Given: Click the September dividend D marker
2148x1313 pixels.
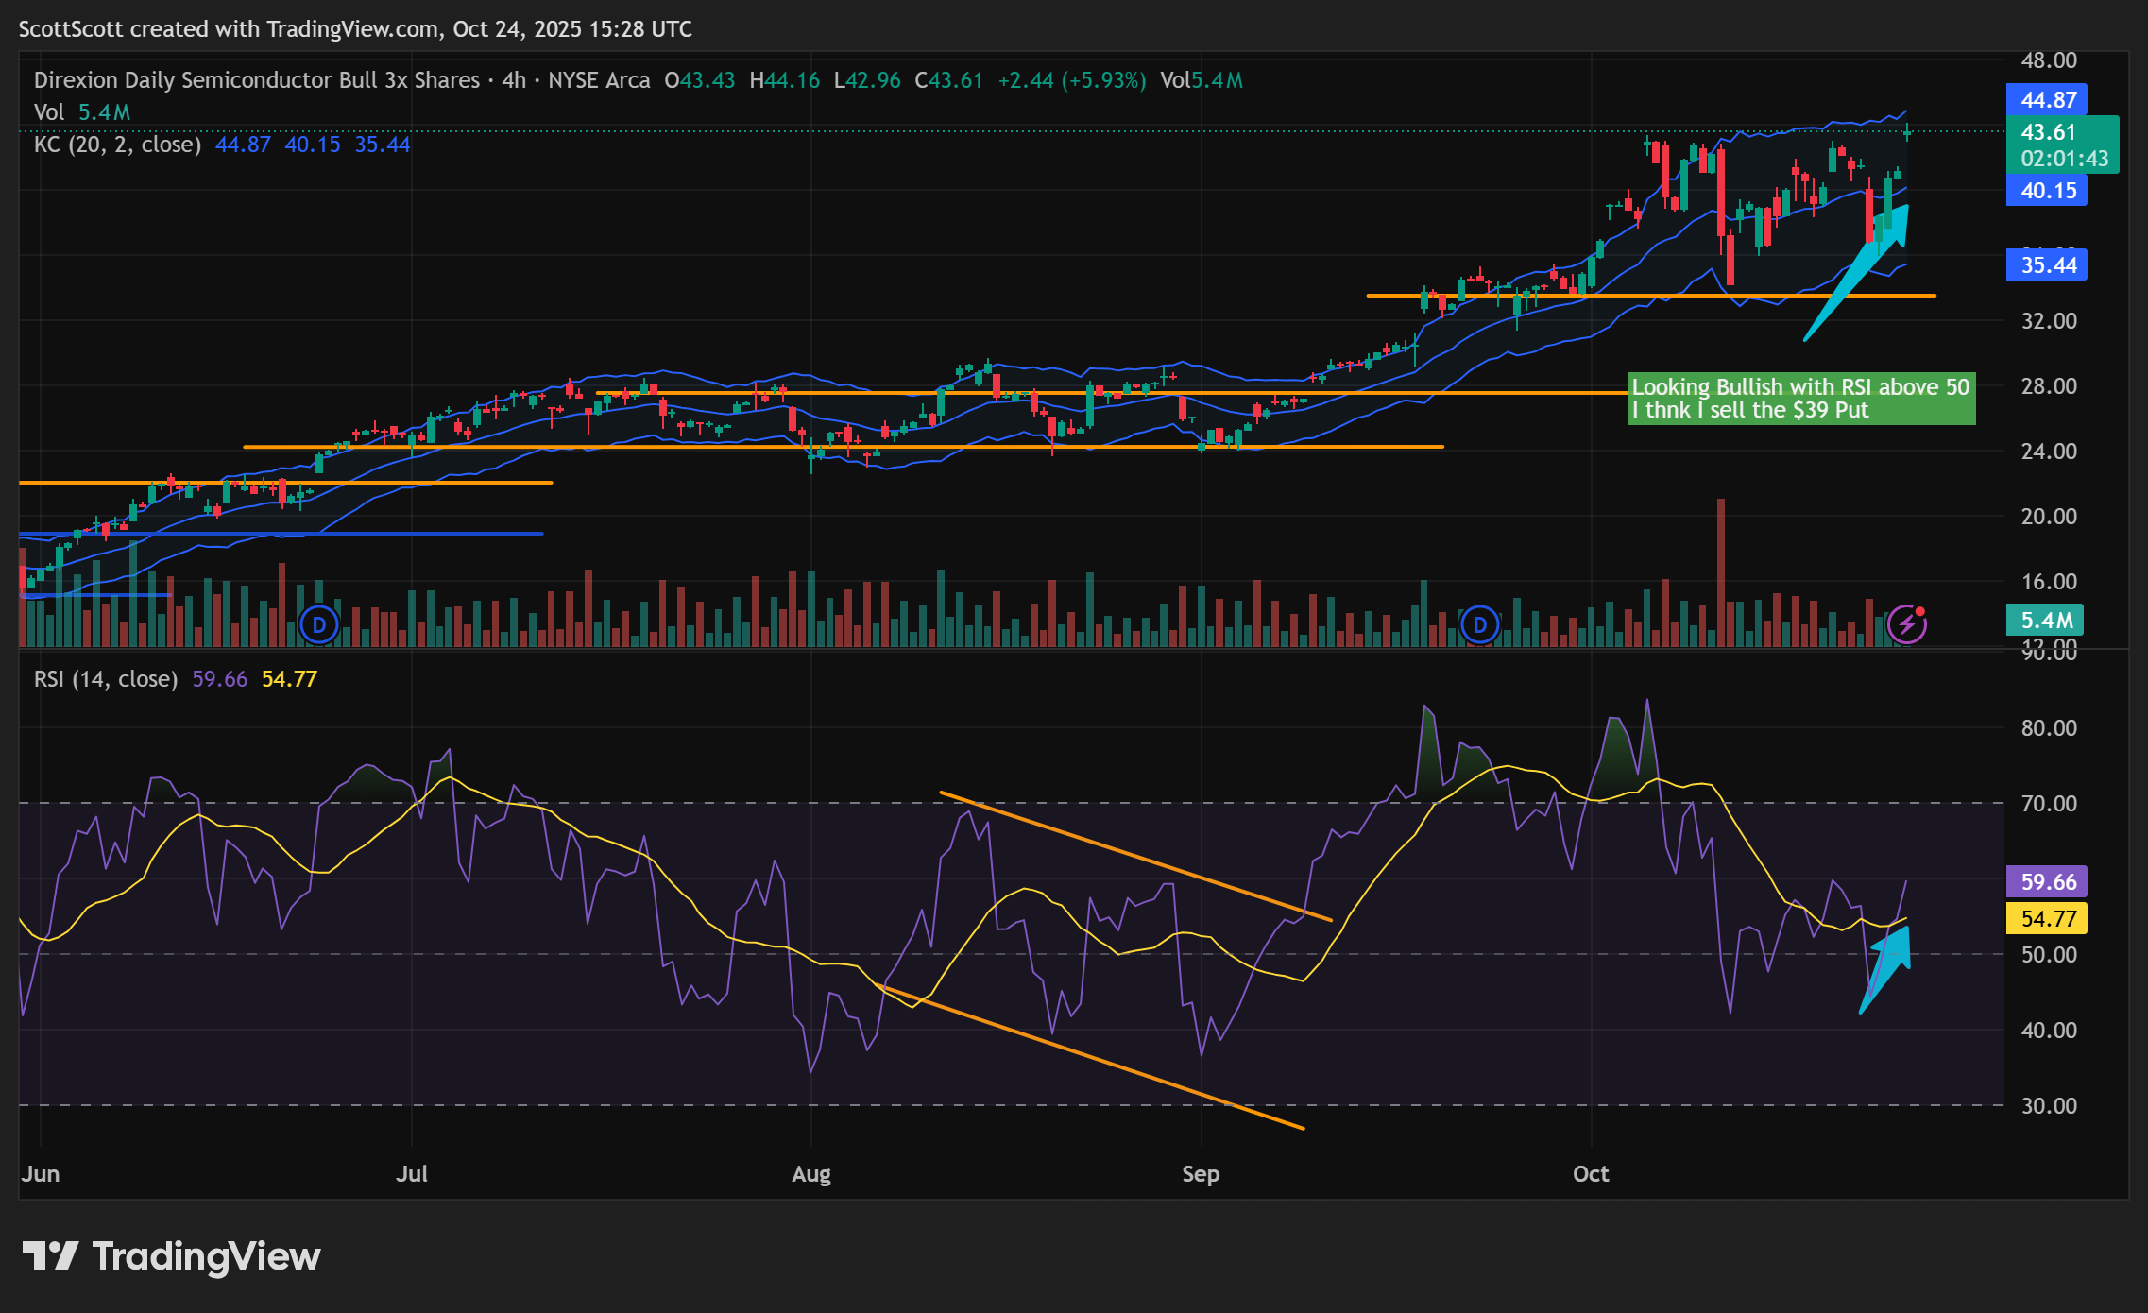Looking at the screenshot, I should (x=1479, y=624).
